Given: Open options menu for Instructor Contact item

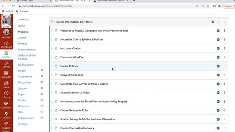Looking at the screenshot, I should pos(224,48).
